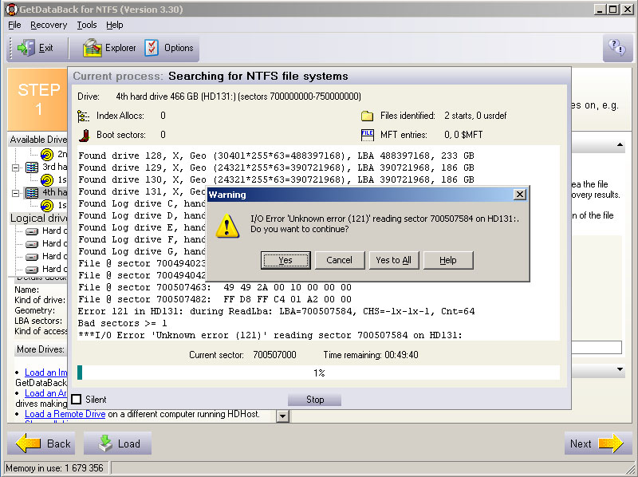Image resolution: width=638 pixels, height=477 pixels.
Task: Collapse the 4th hard drive tree node
Action: [15, 193]
